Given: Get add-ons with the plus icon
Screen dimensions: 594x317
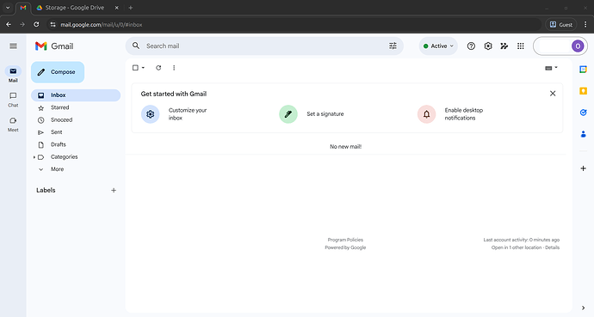Looking at the screenshot, I should [584, 168].
